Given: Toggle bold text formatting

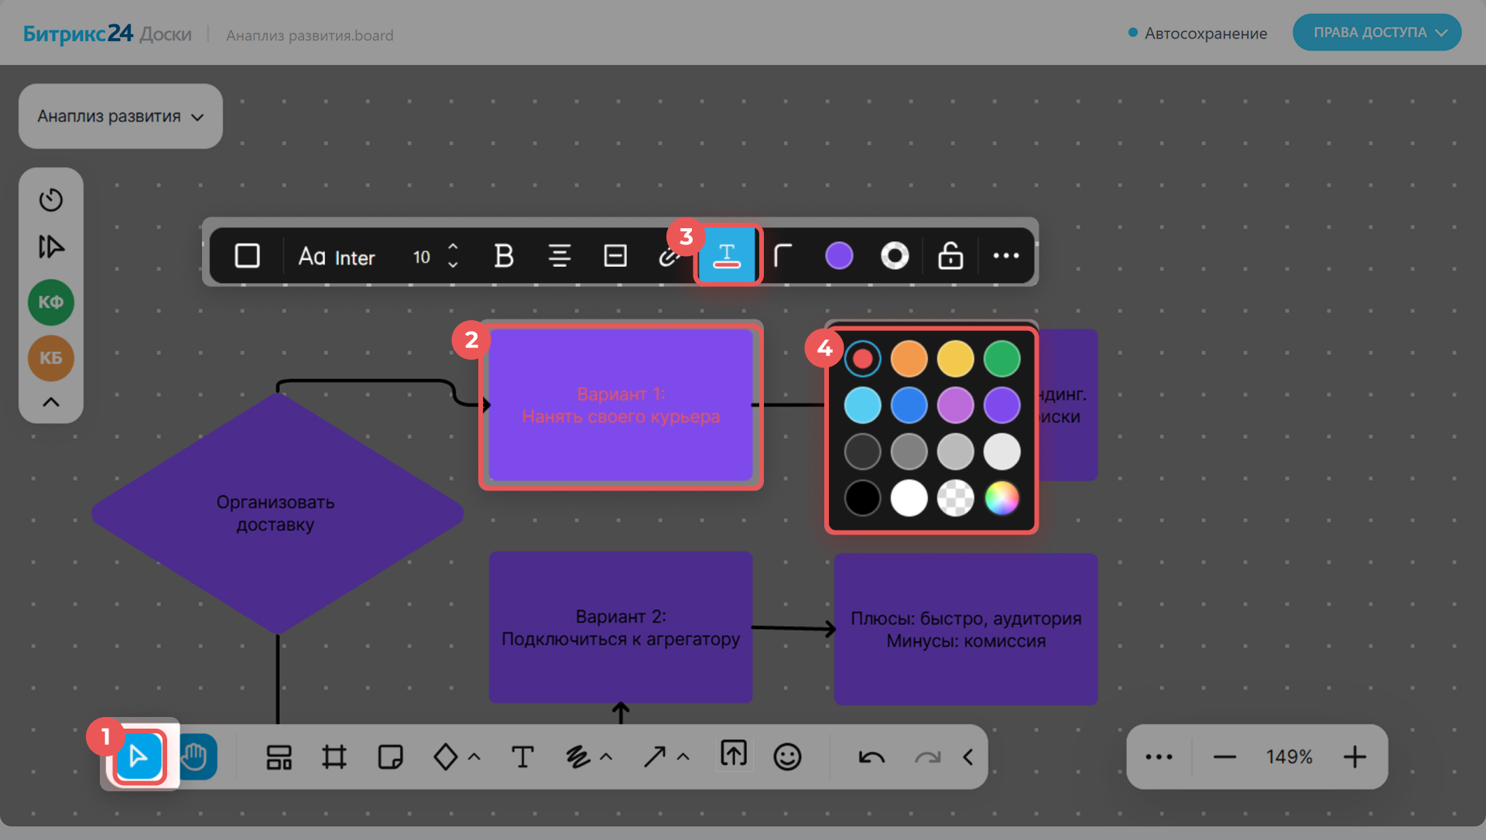Looking at the screenshot, I should coord(504,256).
